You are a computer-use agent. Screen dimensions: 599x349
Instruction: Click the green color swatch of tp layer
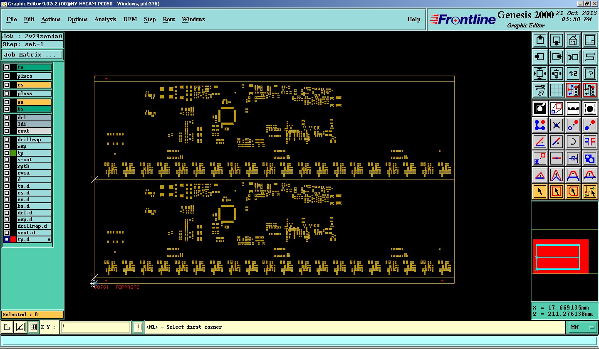(x=13, y=153)
